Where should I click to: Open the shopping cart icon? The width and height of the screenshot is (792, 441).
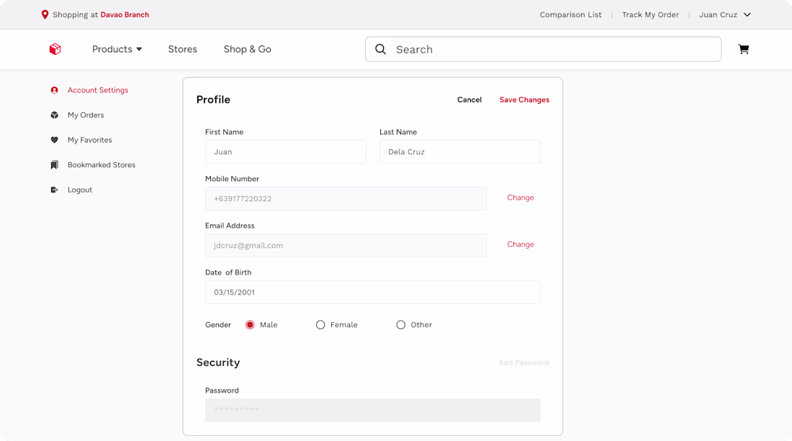744,49
